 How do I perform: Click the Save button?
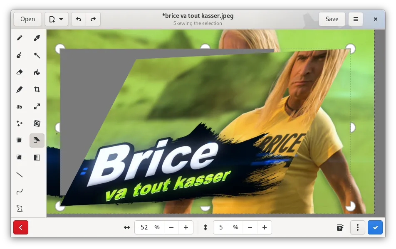click(332, 19)
